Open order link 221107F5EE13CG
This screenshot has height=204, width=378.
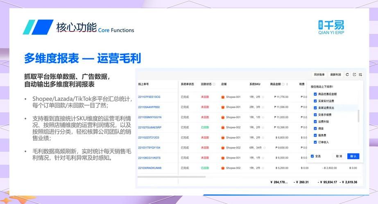(149, 97)
